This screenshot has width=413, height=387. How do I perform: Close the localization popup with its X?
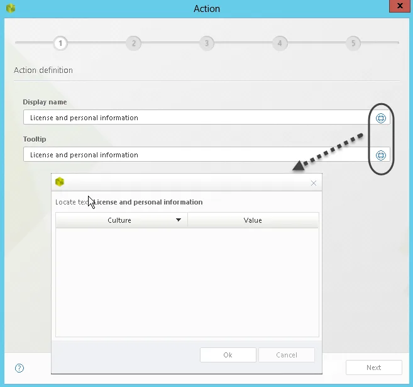coord(314,183)
